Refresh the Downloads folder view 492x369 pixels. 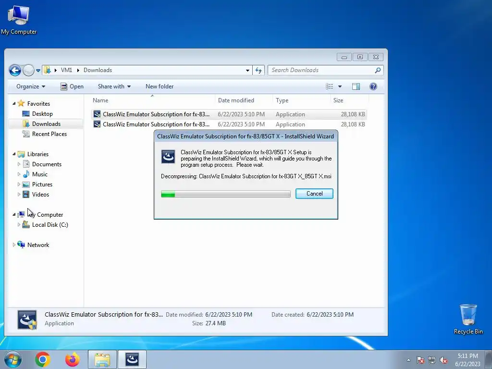point(258,70)
